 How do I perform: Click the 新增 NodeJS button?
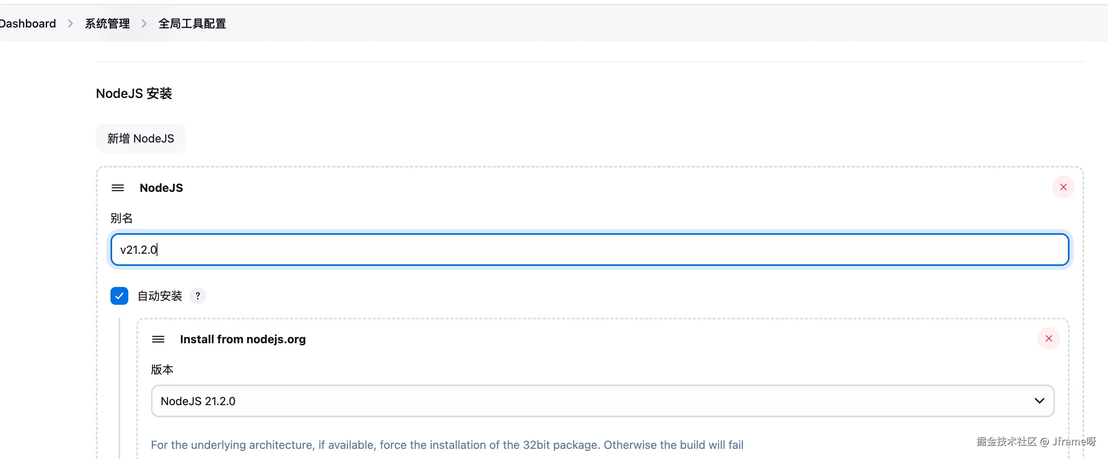(x=141, y=138)
